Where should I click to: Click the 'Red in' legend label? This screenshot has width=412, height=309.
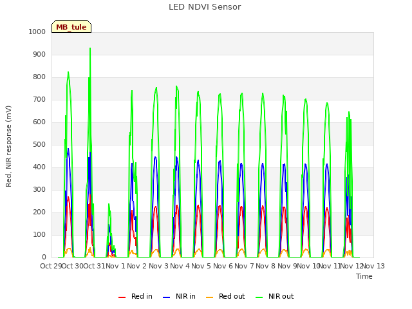click(142, 296)
